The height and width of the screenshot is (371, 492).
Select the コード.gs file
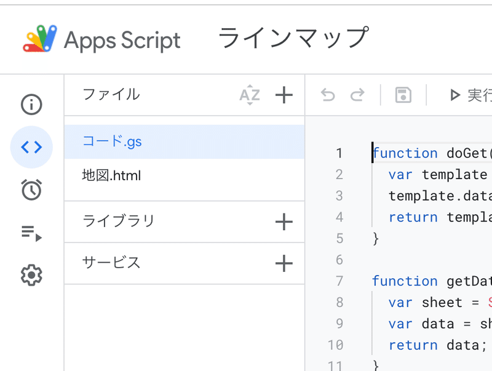point(113,142)
